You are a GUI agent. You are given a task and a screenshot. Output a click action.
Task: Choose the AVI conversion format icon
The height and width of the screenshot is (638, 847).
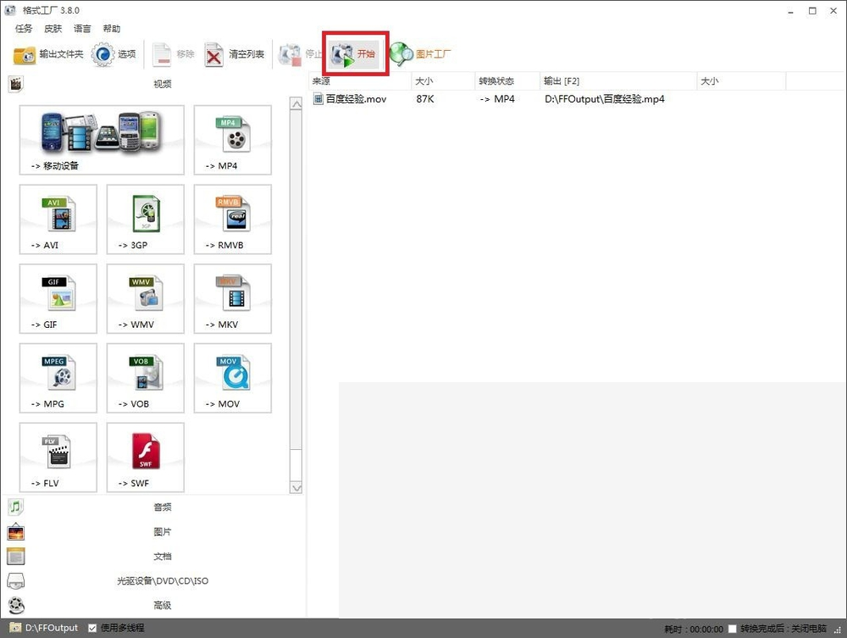[58, 219]
